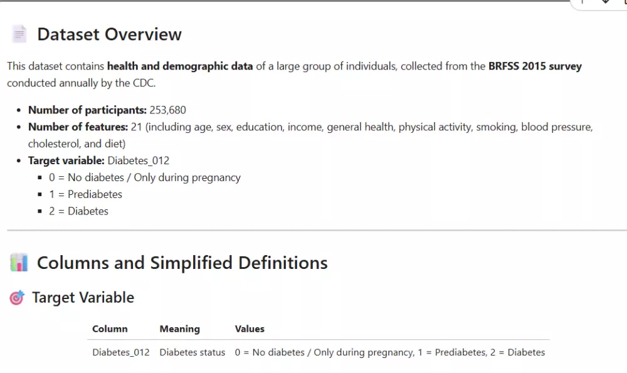The height and width of the screenshot is (373, 627).
Task: Click the bold text BRFSS 2015 survey
Action: (x=535, y=66)
